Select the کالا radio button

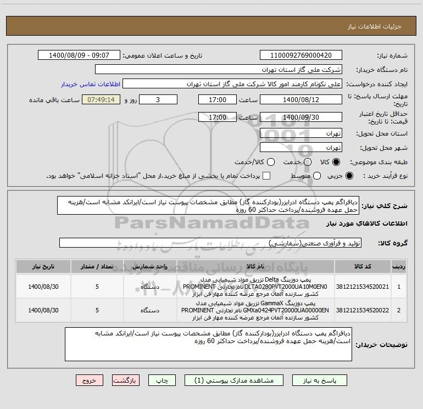pyautogui.click(x=336, y=162)
